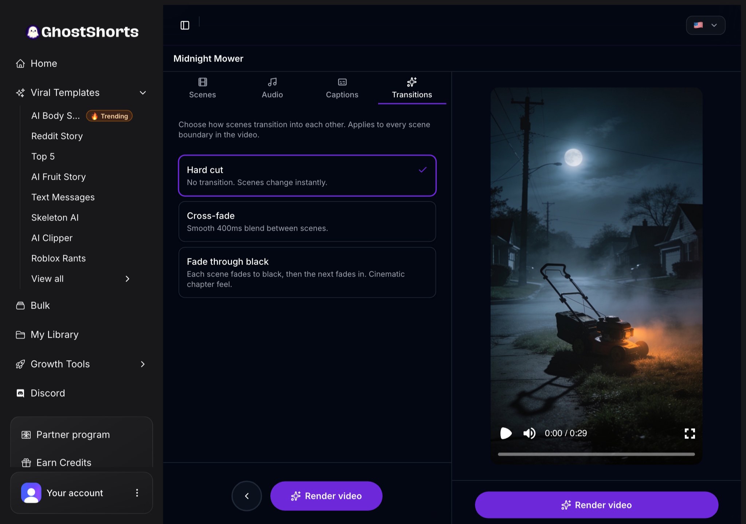Switch to the Transitions tab
This screenshot has width=746, height=524.
tap(412, 88)
